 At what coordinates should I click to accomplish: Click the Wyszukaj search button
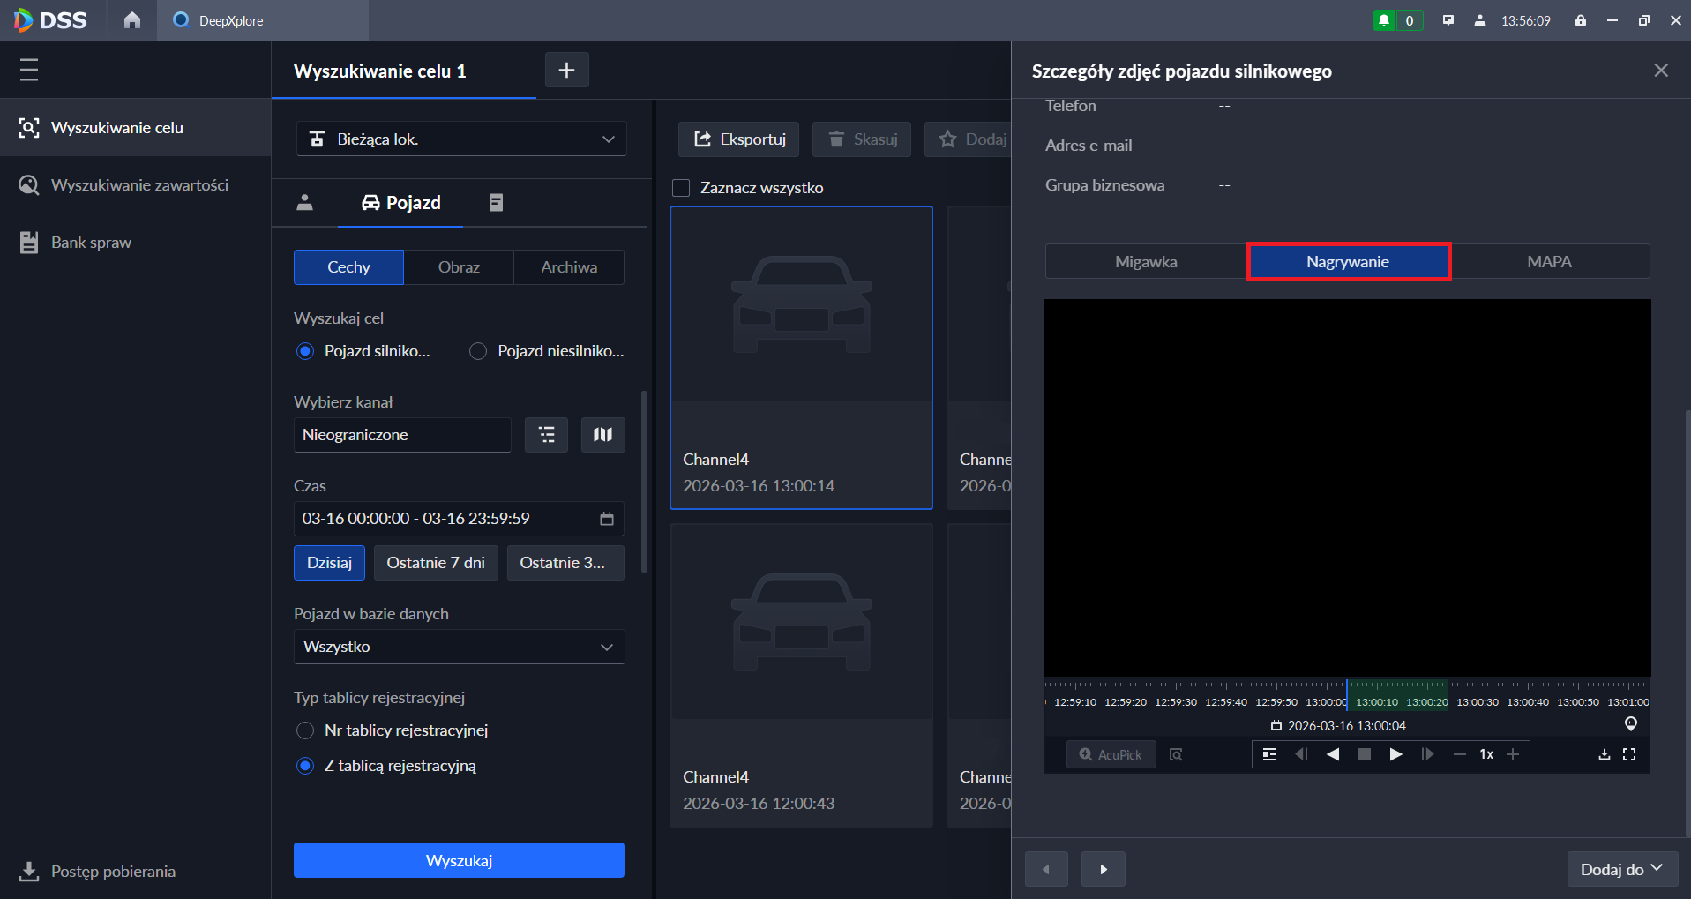click(459, 860)
